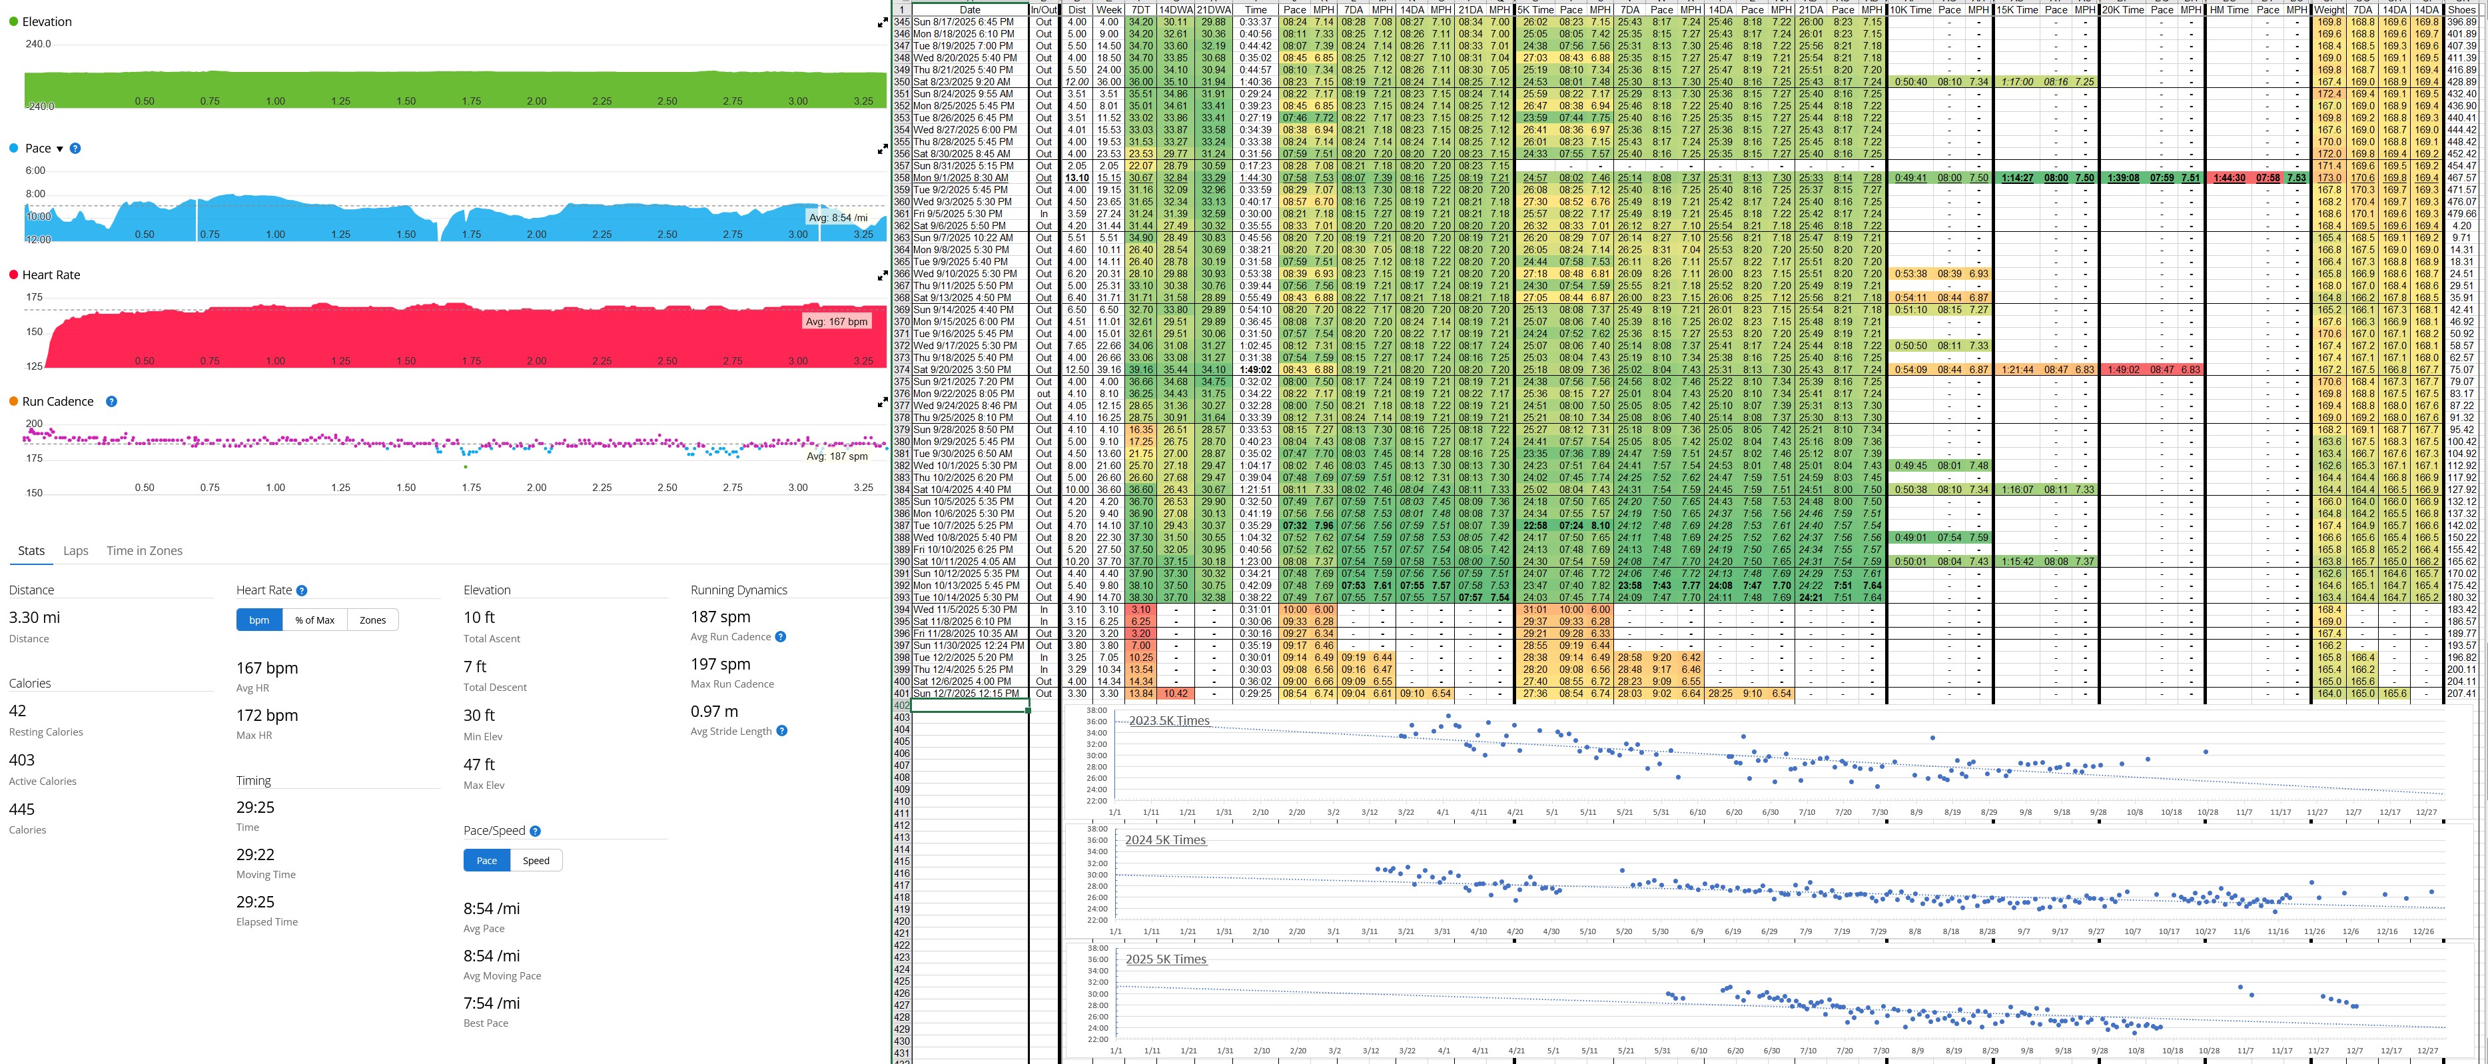Image resolution: width=2488 pixels, height=1064 pixels.
Task: Open the Pace chart metric dropdown arrow
Action: point(60,149)
